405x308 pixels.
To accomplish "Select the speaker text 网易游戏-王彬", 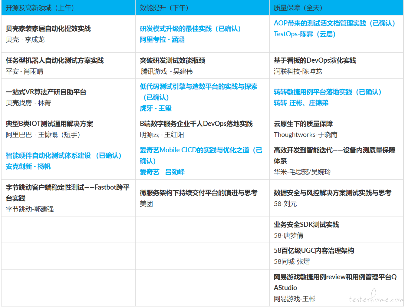I will 295,299.
